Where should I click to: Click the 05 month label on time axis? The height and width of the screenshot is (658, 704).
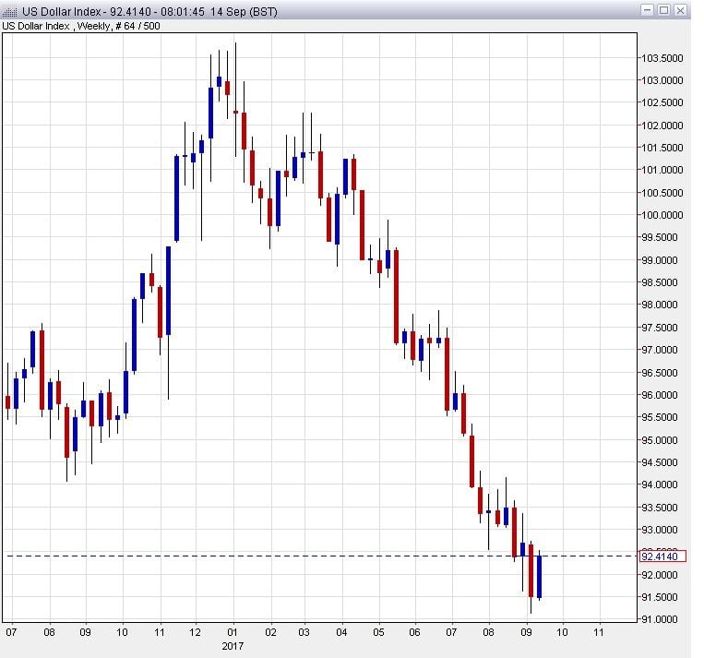pyautogui.click(x=379, y=634)
